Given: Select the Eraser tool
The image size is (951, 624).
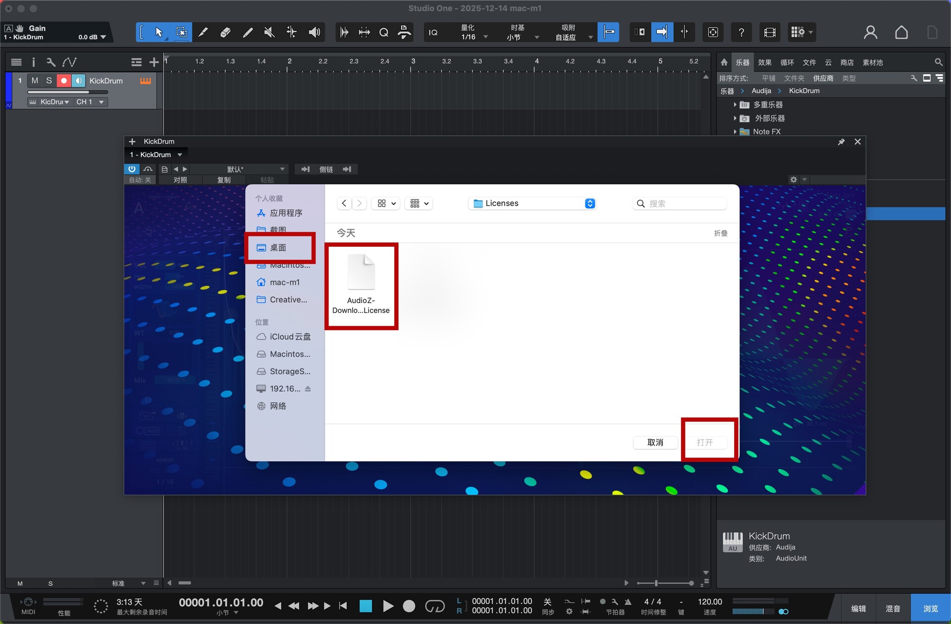Looking at the screenshot, I should (225, 33).
